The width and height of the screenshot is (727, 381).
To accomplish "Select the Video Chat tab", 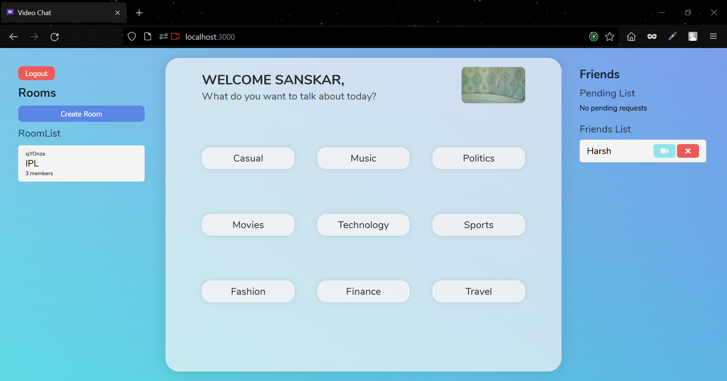I will [64, 13].
